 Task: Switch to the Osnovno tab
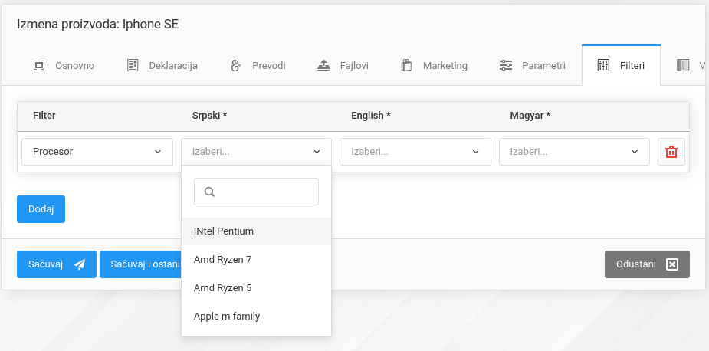point(64,66)
